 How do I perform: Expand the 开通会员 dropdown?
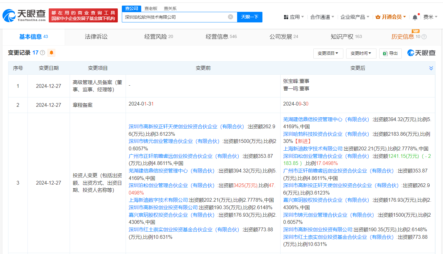[x=391, y=17]
